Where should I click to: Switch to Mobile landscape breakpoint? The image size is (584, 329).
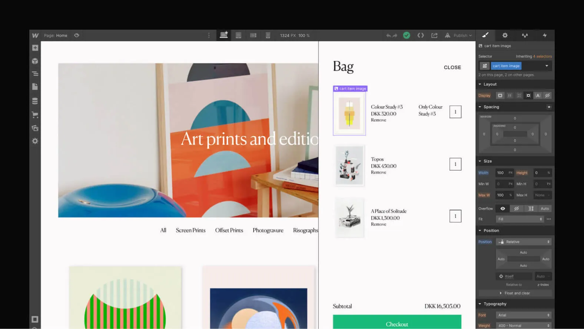pyautogui.click(x=253, y=35)
